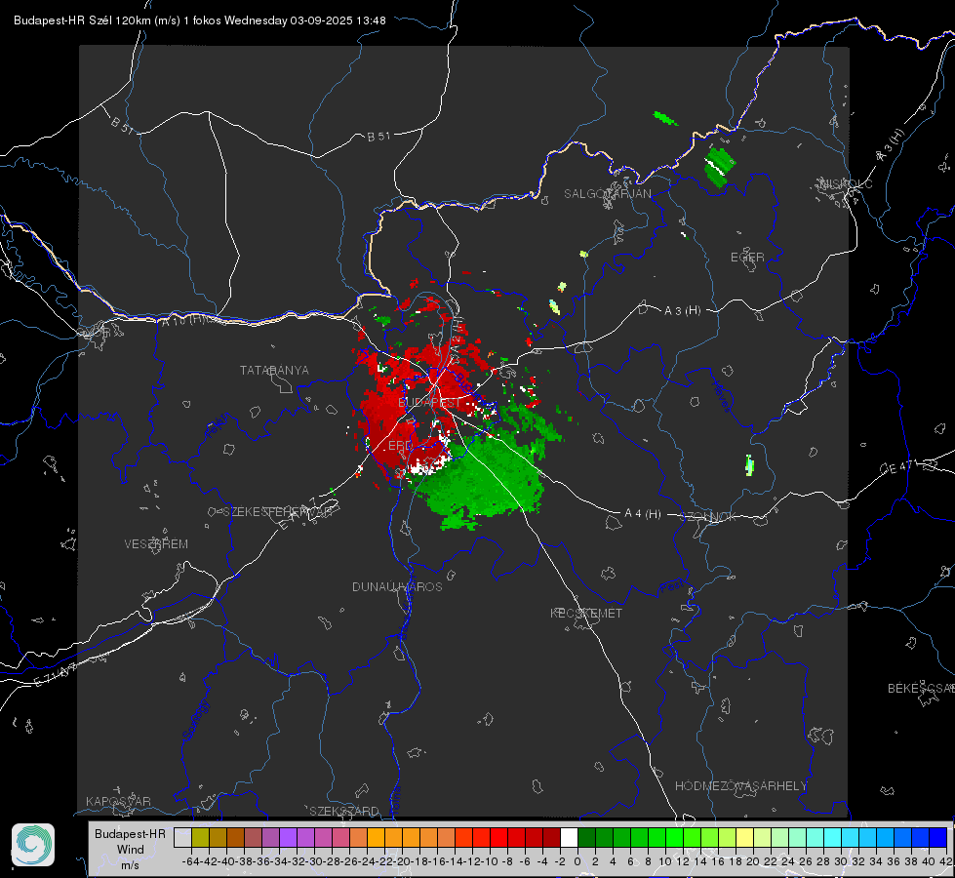Click the KECSKEMET city label
This screenshot has width=955, height=878.
coord(586,613)
